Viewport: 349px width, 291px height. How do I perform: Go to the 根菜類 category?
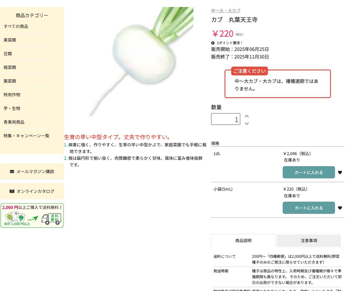10,68
